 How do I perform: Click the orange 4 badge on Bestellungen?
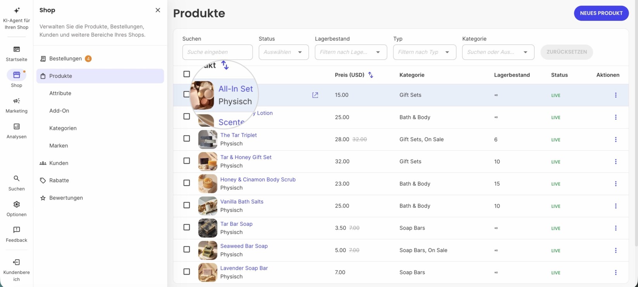[x=88, y=59]
